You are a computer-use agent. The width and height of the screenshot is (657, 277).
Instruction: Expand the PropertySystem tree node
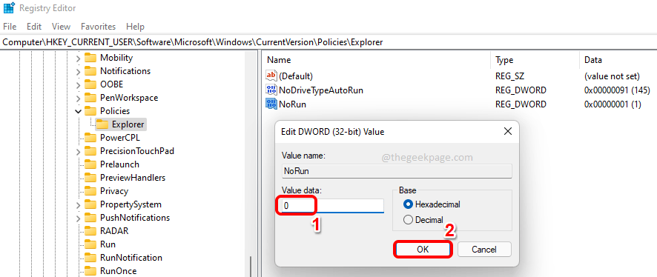[78, 204]
